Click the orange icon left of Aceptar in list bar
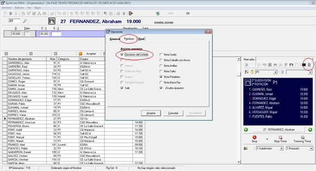Image resolution: width=316 pixels, height=171 pixels. click(80, 54)
